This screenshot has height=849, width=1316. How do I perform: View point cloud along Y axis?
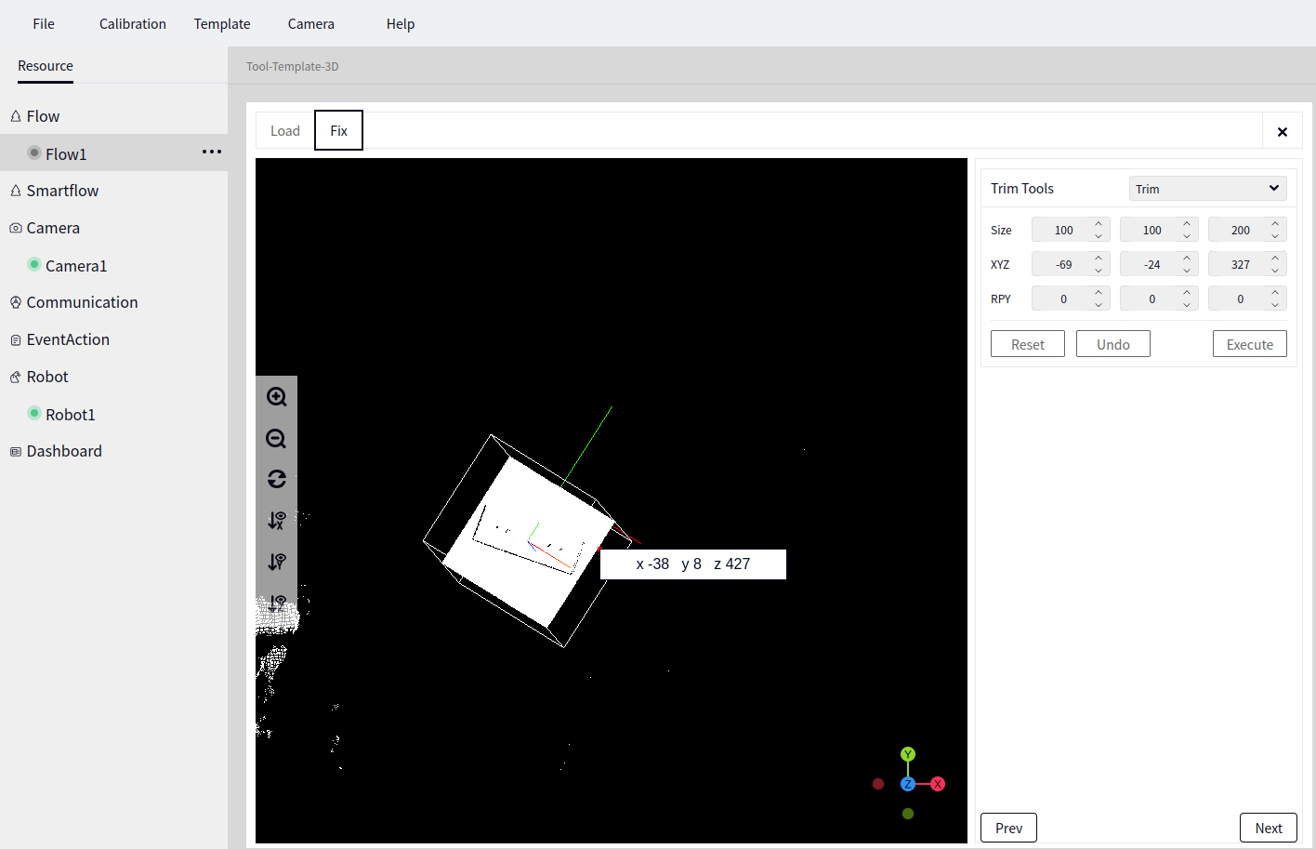click(x=276, y=562)
